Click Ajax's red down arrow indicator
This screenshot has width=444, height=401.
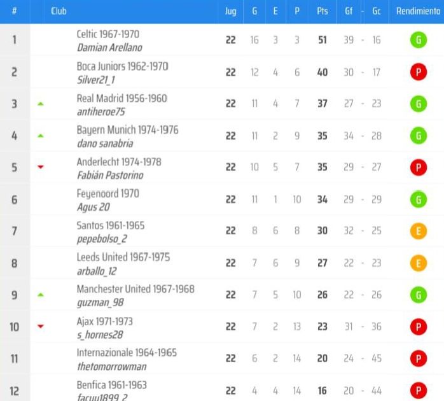41,326
